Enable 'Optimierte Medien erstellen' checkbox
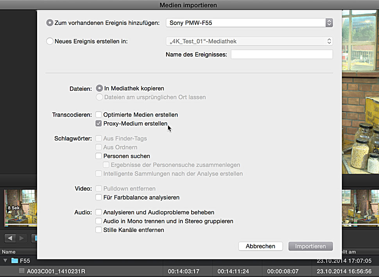This screenshot has height=277, width=379. [99, 115]
